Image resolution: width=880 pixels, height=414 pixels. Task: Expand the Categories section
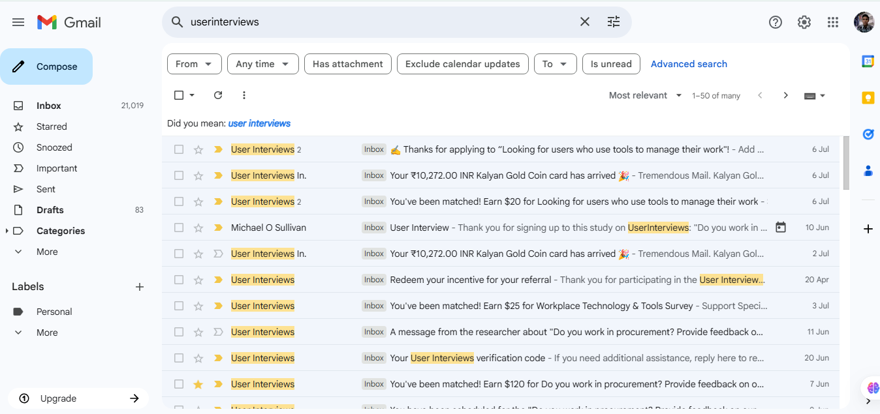[7, 231]
